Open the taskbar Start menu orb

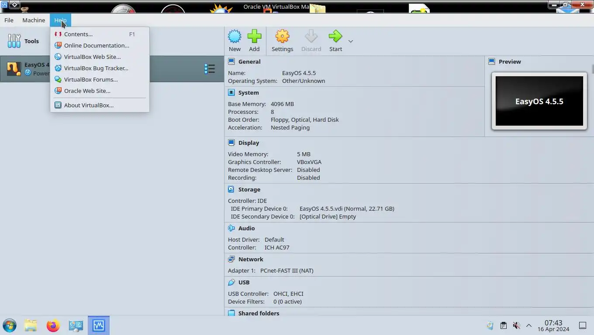click(x=10, y=325)
